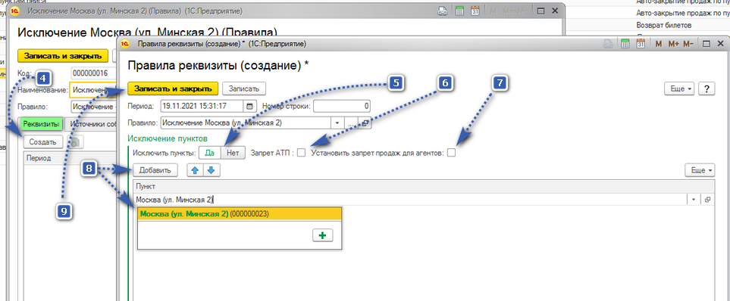Move row up with the blue up arrow
The width and height of the screenshot is (730, 301).
tap(195, 170)
